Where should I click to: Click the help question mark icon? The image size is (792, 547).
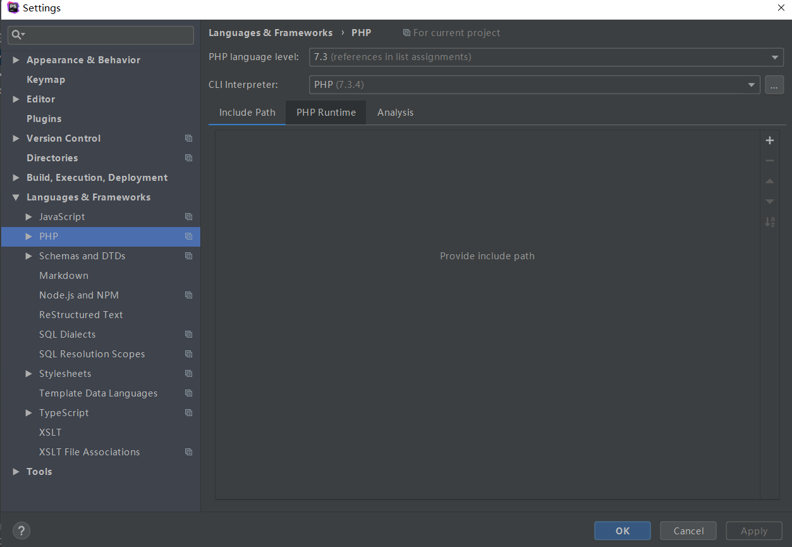click(x=21, y=531)
